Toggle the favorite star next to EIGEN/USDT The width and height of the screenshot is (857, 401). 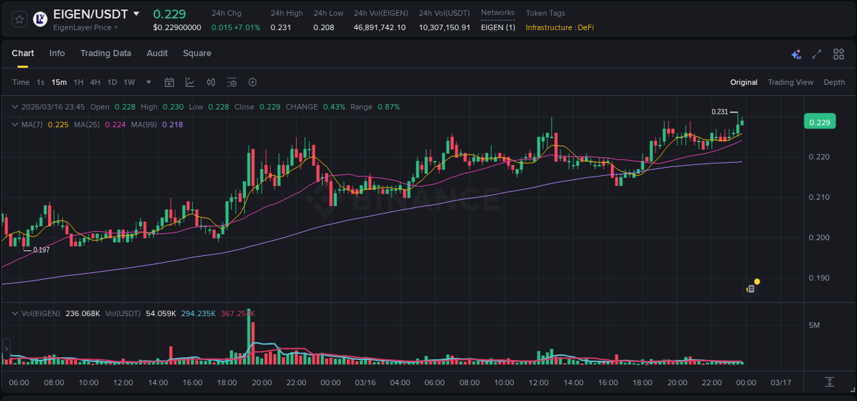[19, 19]
